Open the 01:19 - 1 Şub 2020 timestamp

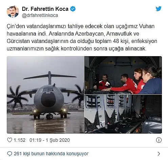coord(50,140)
